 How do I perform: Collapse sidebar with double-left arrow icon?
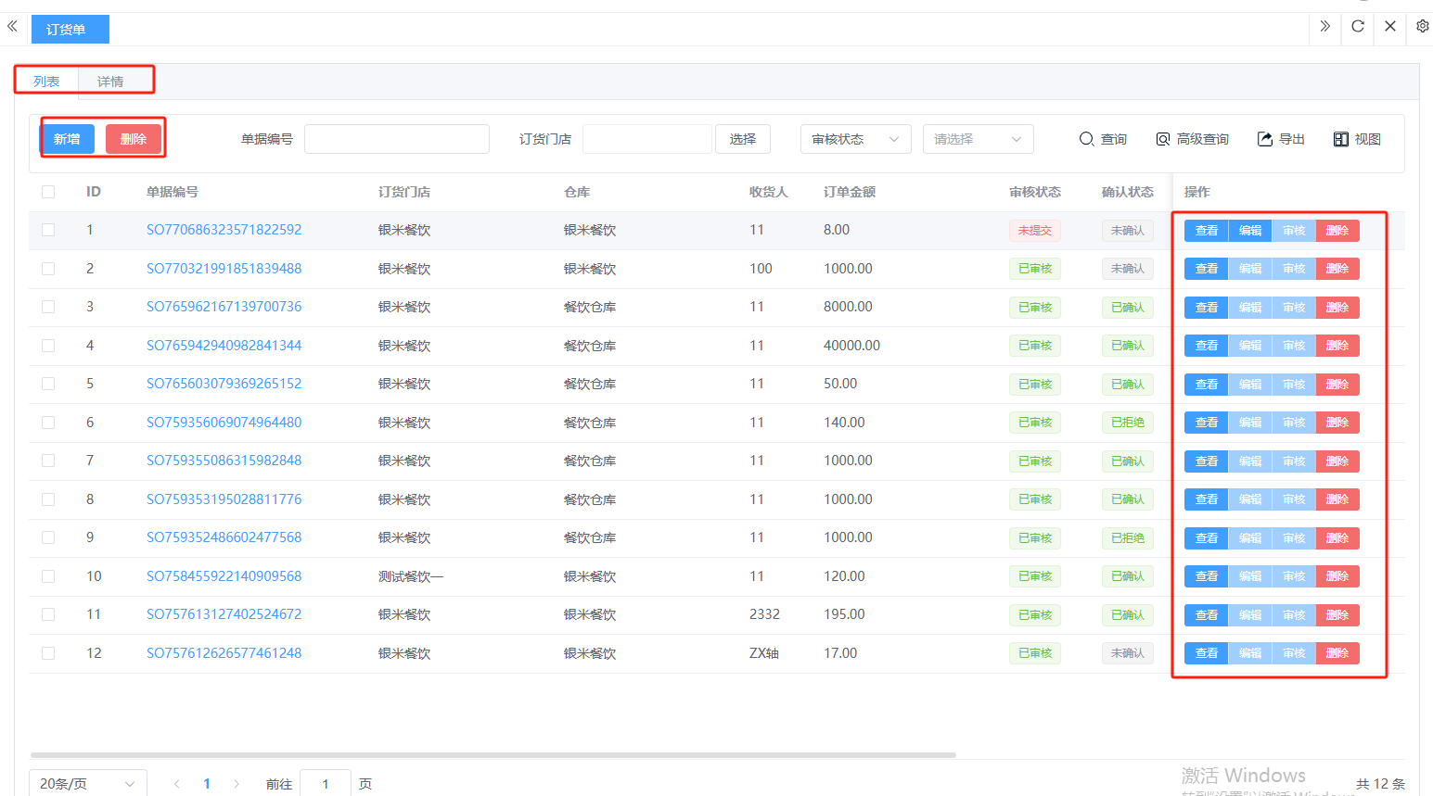[x=13, y=26]
